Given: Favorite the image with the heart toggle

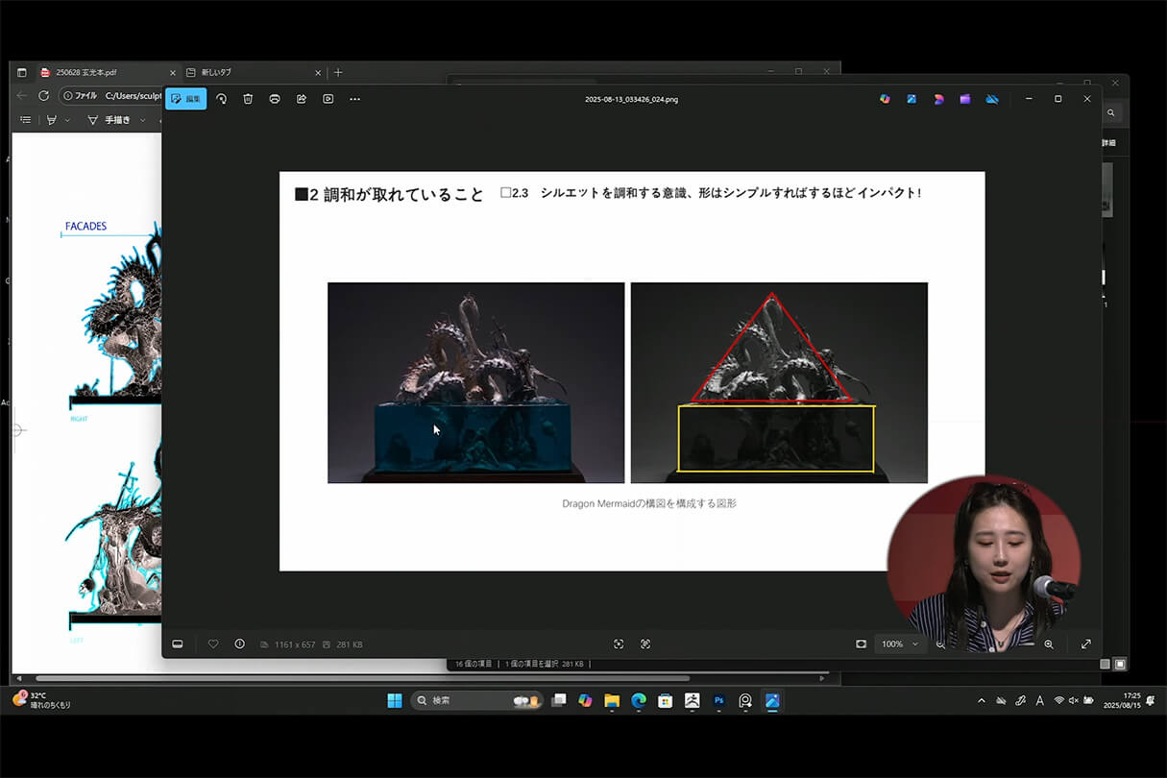Looking at the screenshot, I should 213,644.
